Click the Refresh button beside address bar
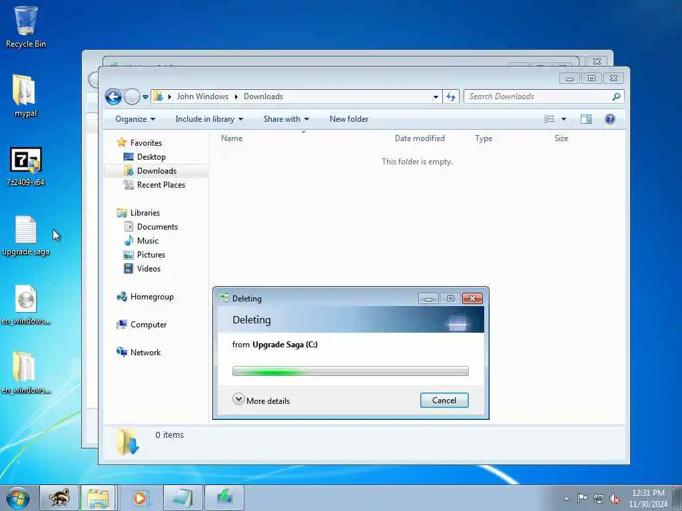 (x=451, y=96)
